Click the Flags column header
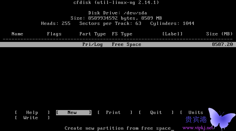Screen dimensions: 236x131 point(54,34)
